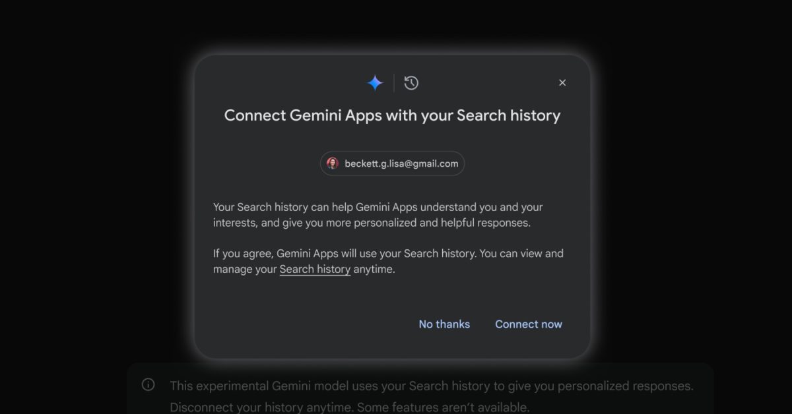Click the line starting "If you agree, Gemini Apps"

(x=388, y=253)
